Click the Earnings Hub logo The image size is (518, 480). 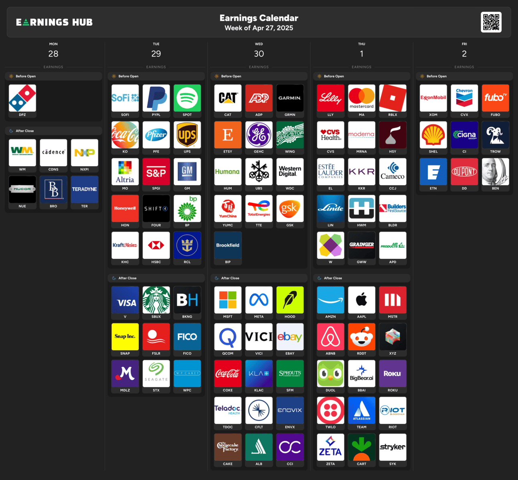tap(54, 22)
